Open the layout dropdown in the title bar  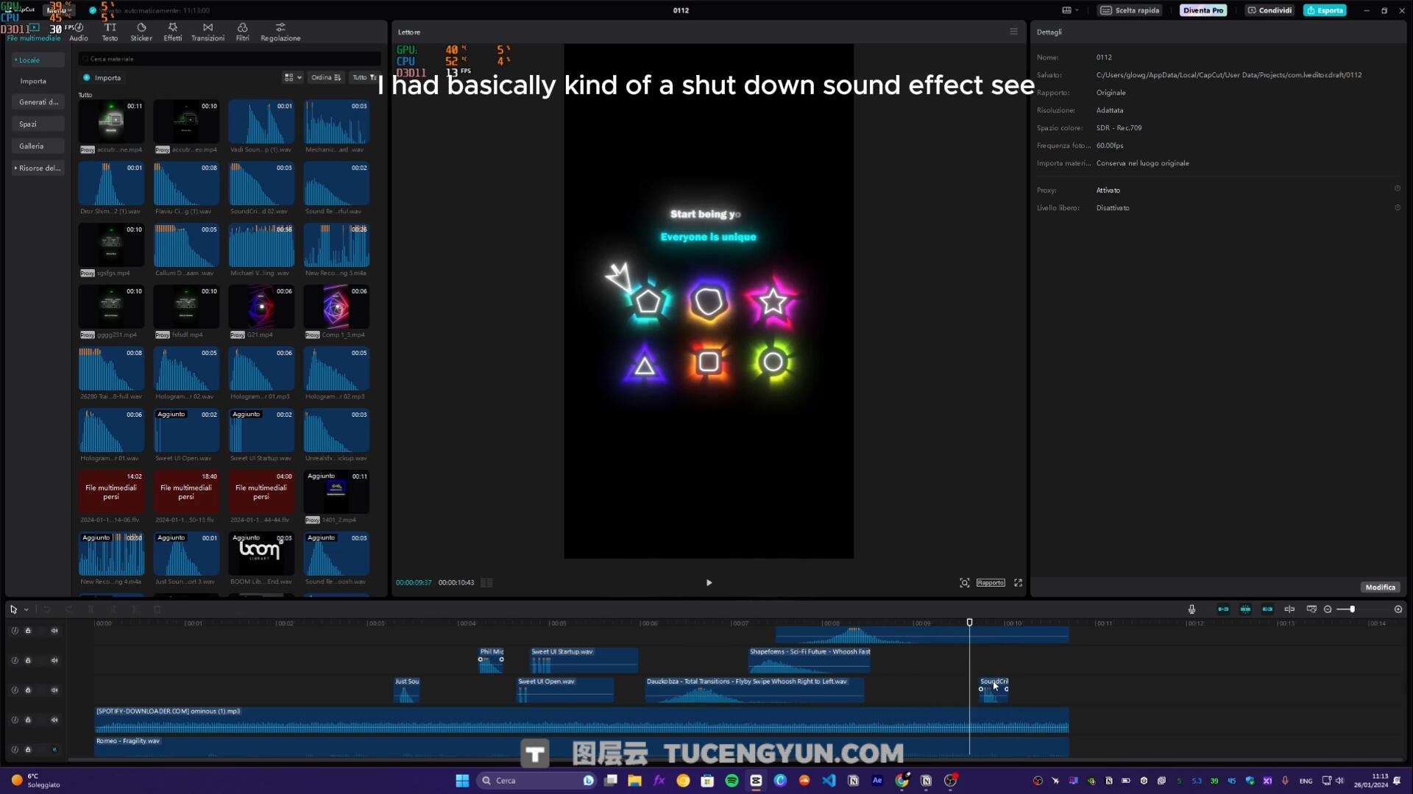(1070, 10)
